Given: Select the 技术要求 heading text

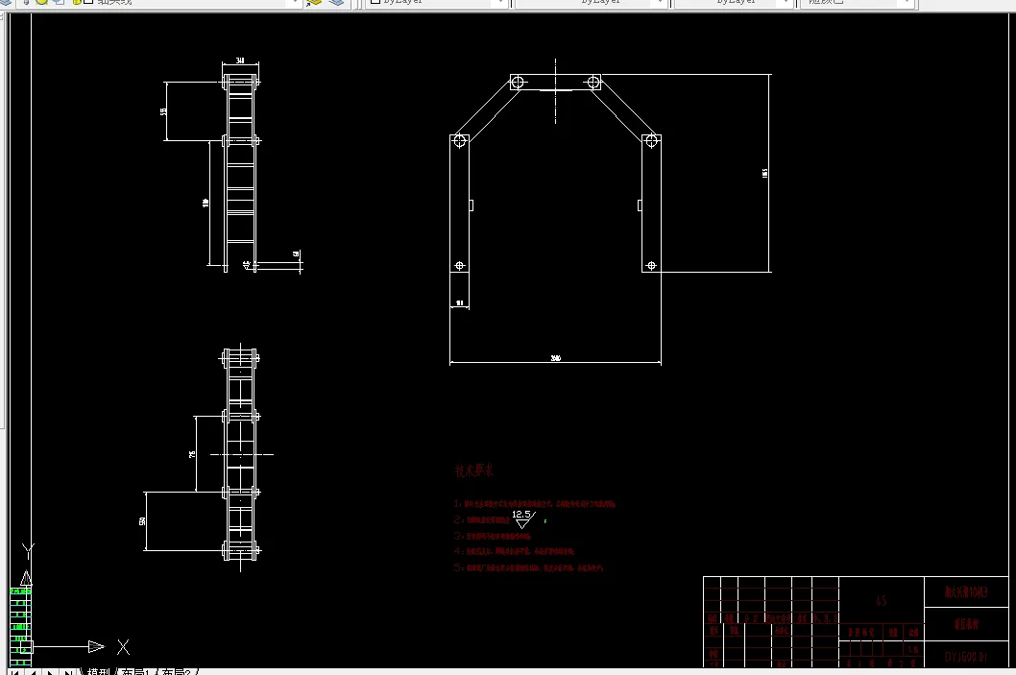Looking at the screenshot, I should pos(473,470).
